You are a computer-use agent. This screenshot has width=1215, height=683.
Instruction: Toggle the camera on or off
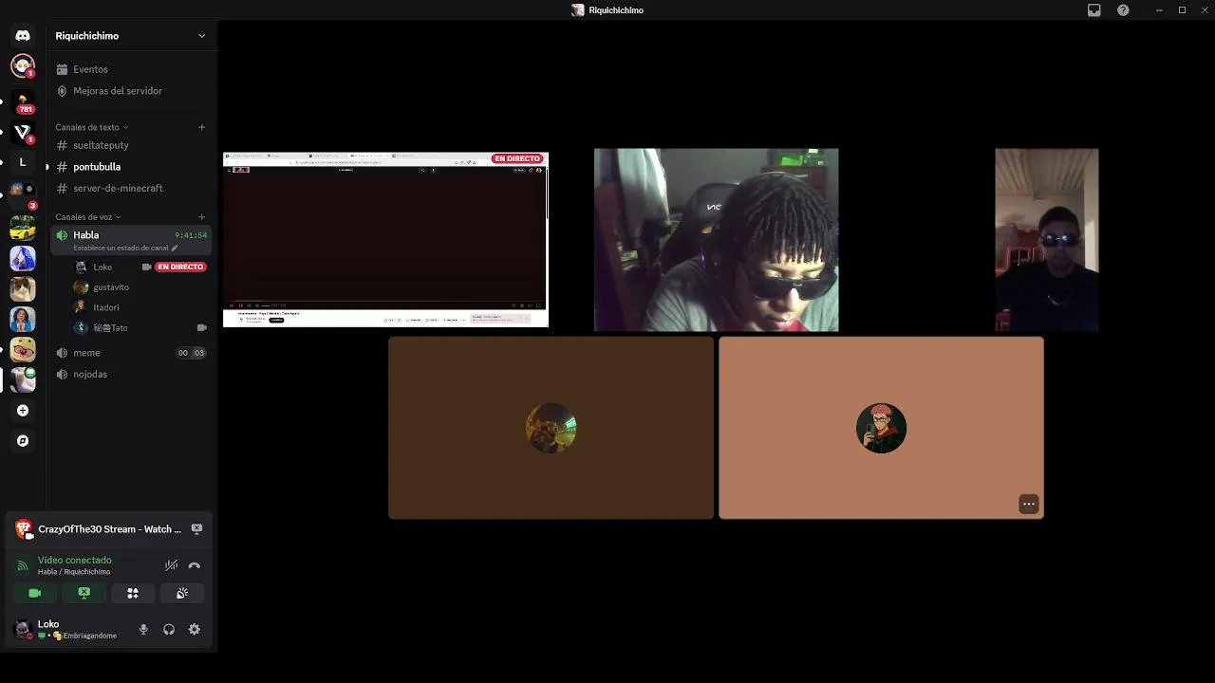pos(35,594)
